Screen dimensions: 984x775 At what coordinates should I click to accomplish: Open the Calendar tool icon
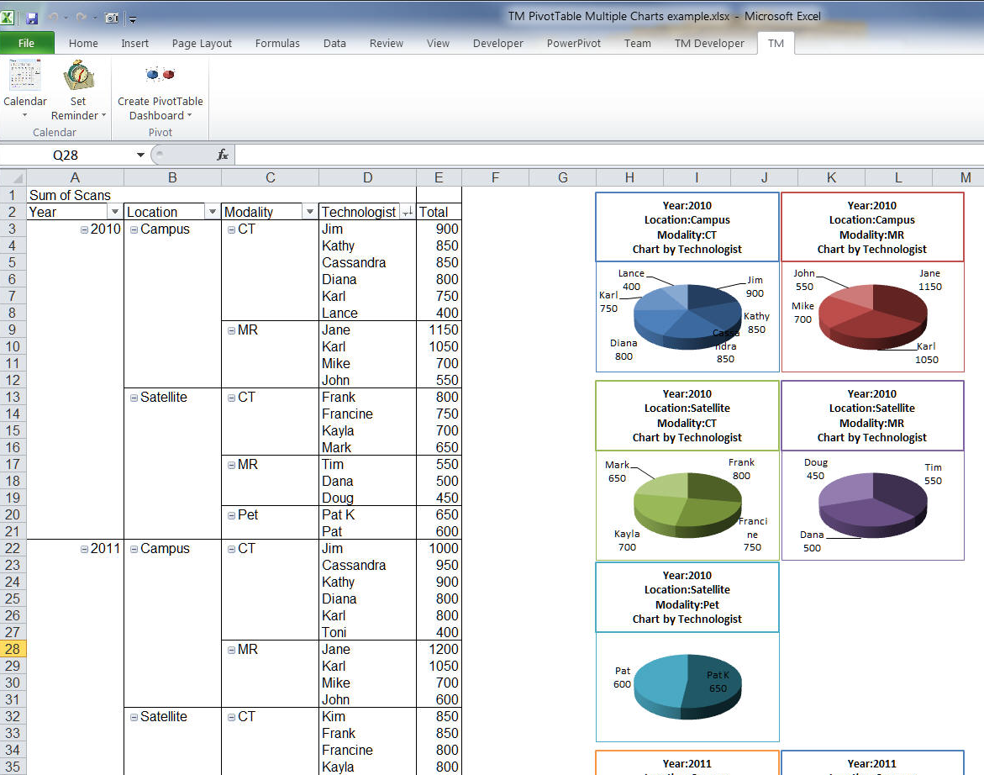[x=24, y=76]
